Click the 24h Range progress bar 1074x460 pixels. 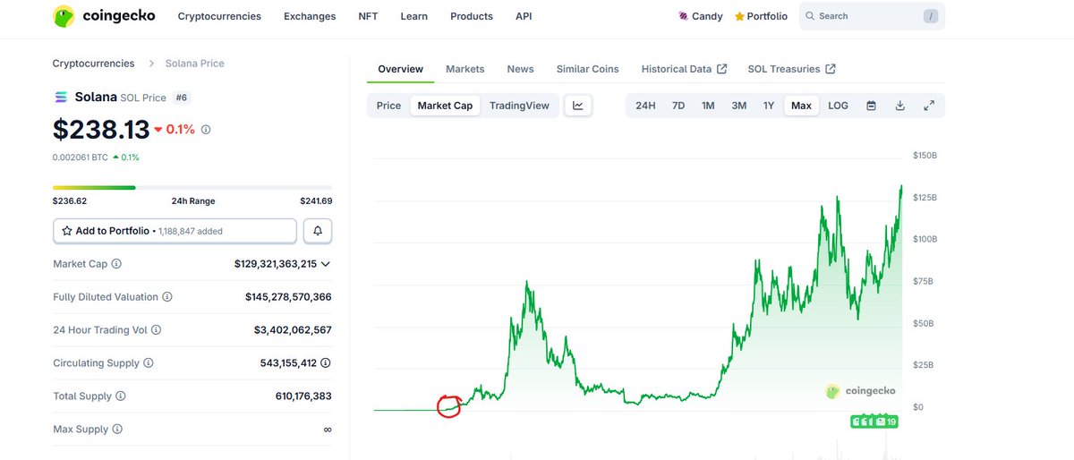click(192, 188)
